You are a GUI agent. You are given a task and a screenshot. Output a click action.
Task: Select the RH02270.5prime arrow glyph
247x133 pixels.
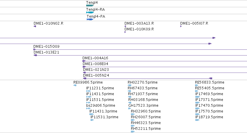(129, 85)
